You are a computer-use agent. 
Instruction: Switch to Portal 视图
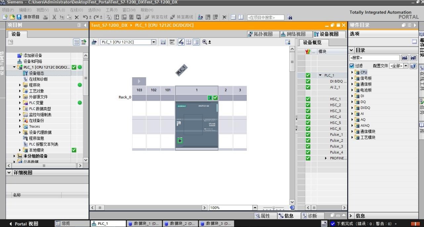tap(24, 224)
